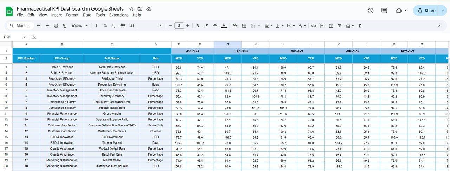Open the borders tool
The image size is (450, 171).
click(244, 26)
